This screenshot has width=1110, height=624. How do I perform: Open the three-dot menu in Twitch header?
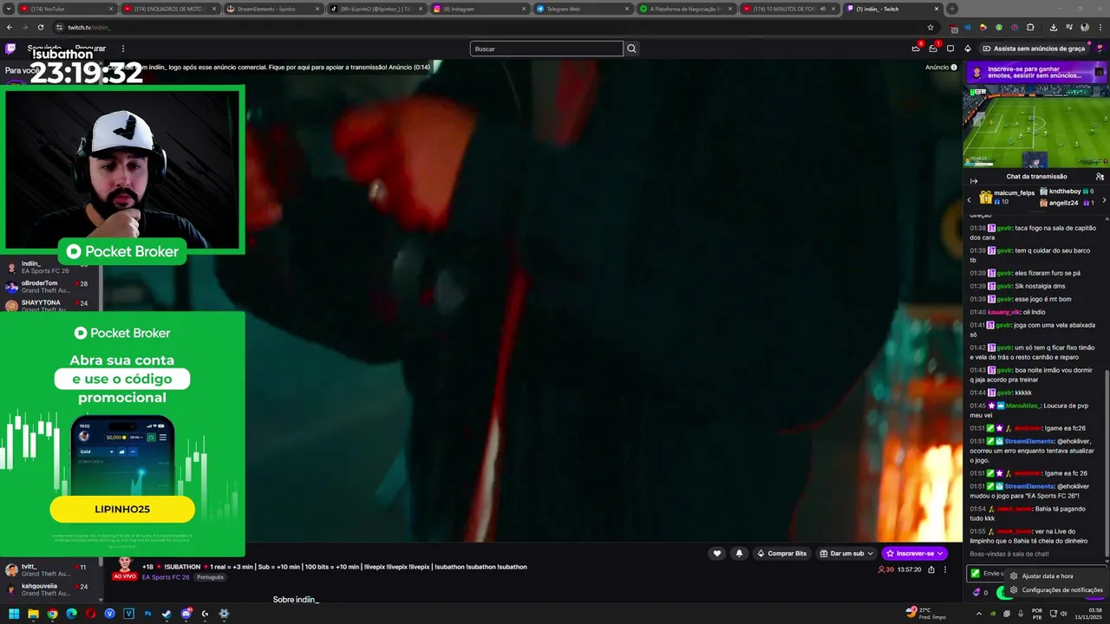[x=123, y=49]
